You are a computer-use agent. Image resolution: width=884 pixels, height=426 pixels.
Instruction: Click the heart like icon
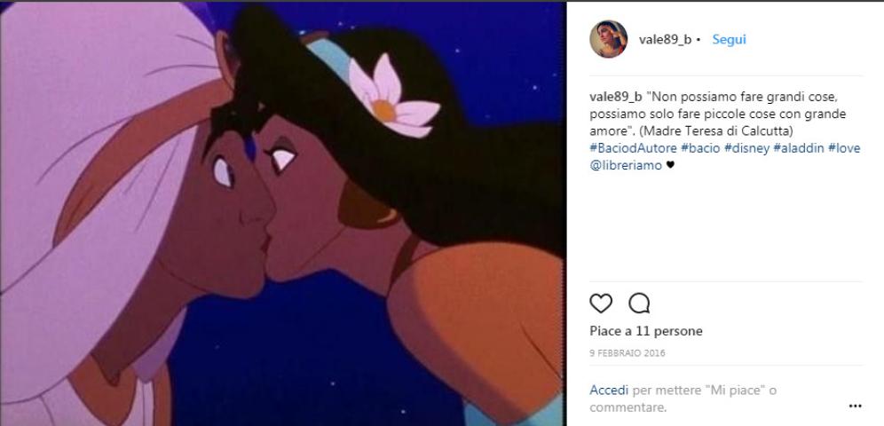pyautogui.click(x=600, y=304)
